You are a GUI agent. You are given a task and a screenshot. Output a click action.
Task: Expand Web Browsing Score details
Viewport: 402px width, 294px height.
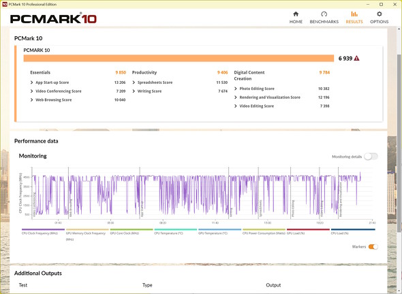[31, 100]
